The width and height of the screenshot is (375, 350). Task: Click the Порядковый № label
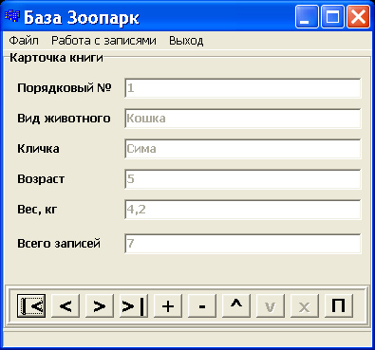(x=65, y=88)
